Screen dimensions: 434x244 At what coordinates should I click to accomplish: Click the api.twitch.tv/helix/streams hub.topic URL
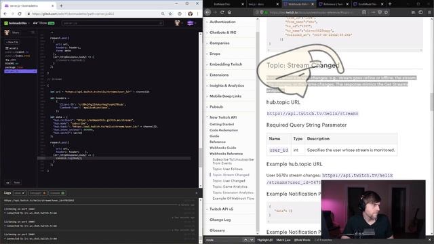[313, 113]
